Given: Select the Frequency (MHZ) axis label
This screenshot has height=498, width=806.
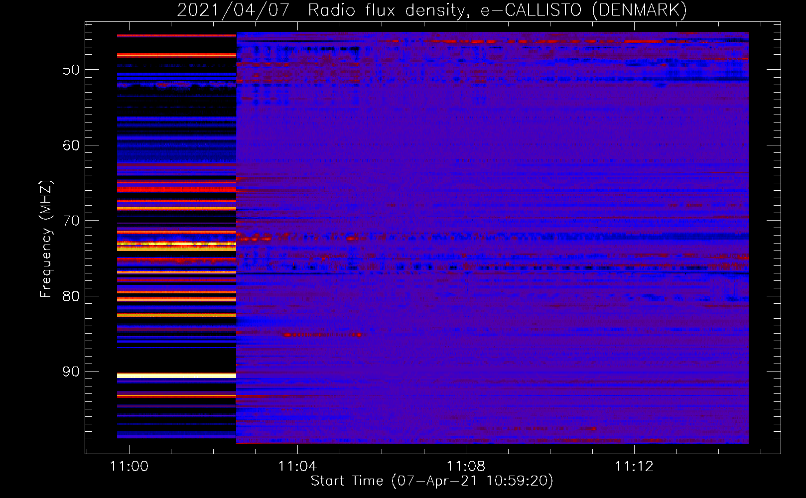Looking at the screenshot, I should 45,239.
